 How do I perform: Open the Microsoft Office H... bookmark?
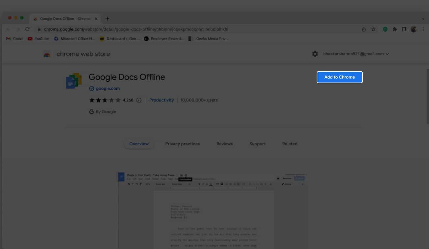[74, 39]
